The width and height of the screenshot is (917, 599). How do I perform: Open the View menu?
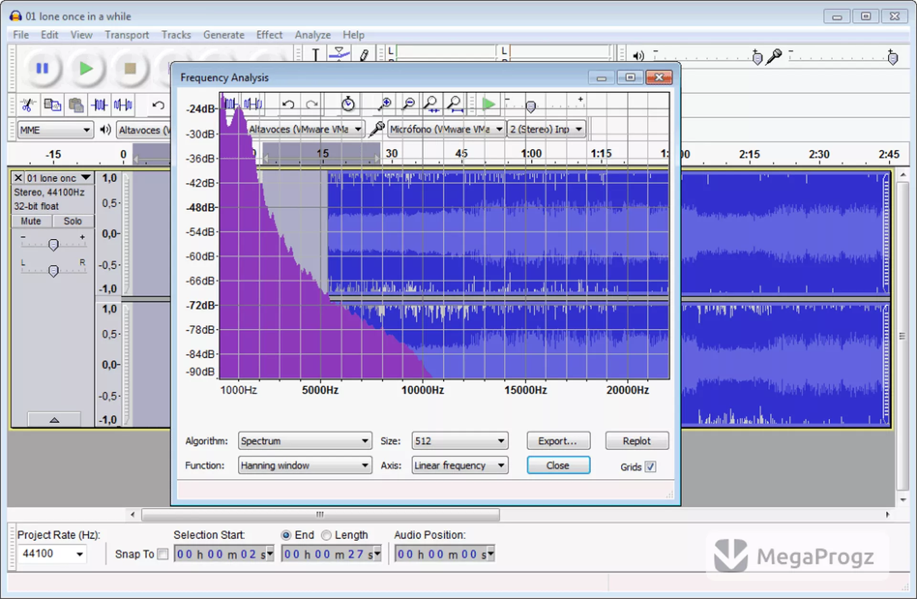[81, 35]
